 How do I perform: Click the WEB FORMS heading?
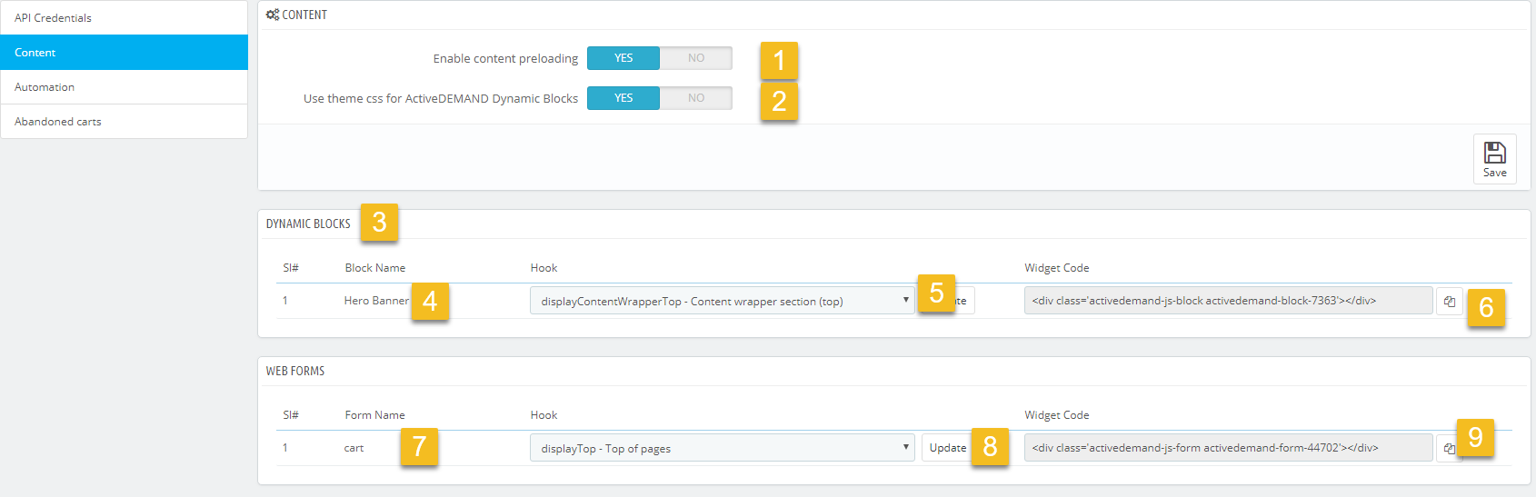(x=295, y=371)
